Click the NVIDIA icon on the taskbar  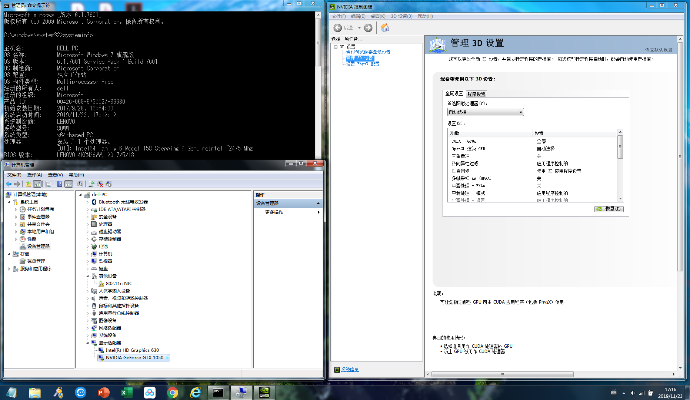264,392
